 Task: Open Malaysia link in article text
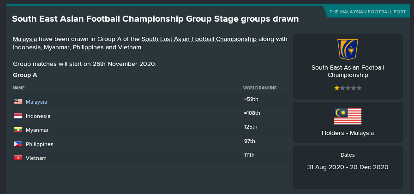[x=25, y=39]
